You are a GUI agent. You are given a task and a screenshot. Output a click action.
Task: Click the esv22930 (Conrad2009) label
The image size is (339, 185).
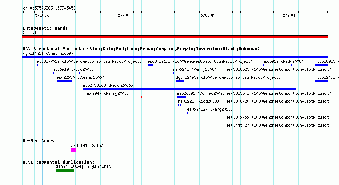coord(80,77)
